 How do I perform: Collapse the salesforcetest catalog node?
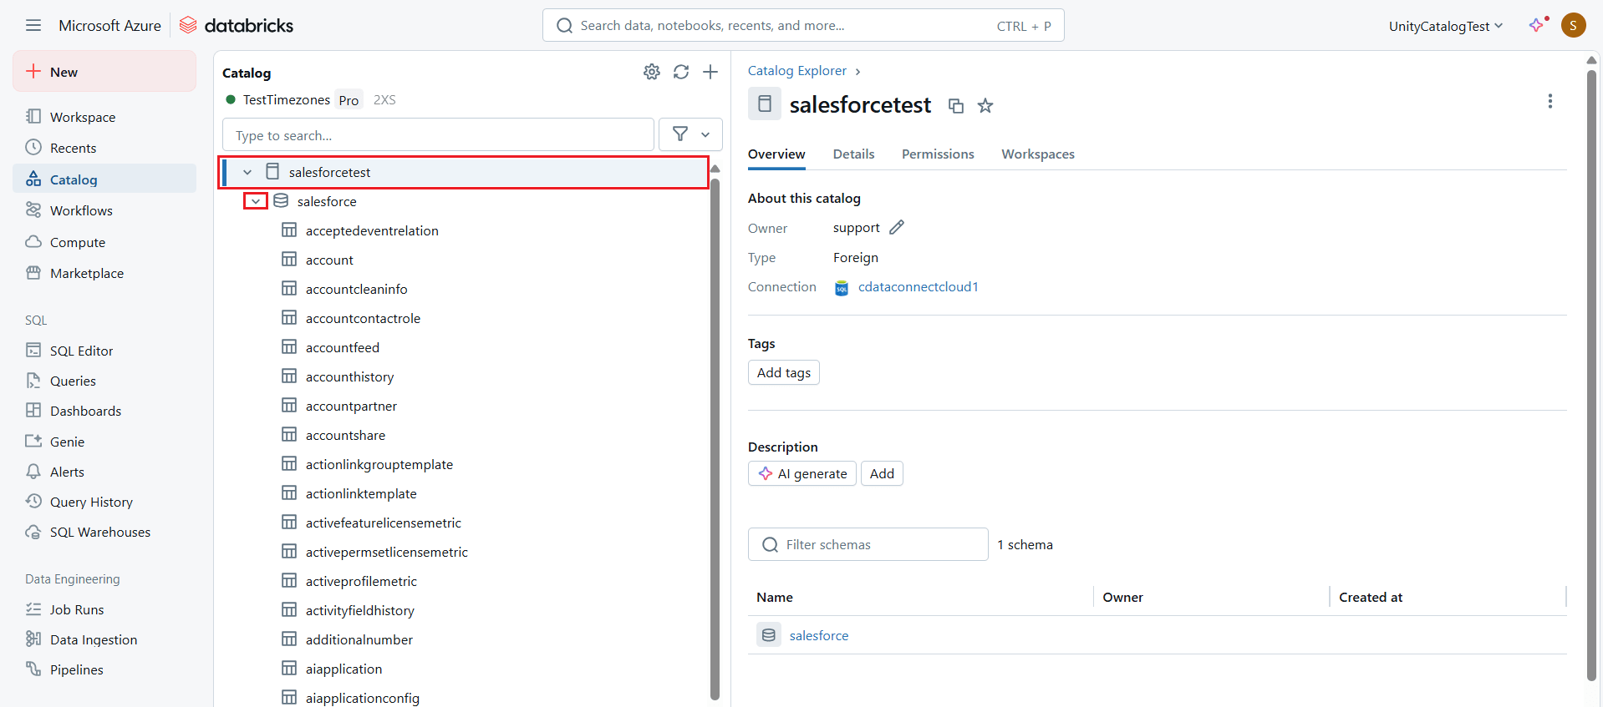click(x=247, y=172)
